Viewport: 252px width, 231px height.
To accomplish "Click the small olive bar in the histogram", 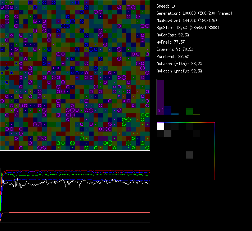I will [x=197, y=114].
